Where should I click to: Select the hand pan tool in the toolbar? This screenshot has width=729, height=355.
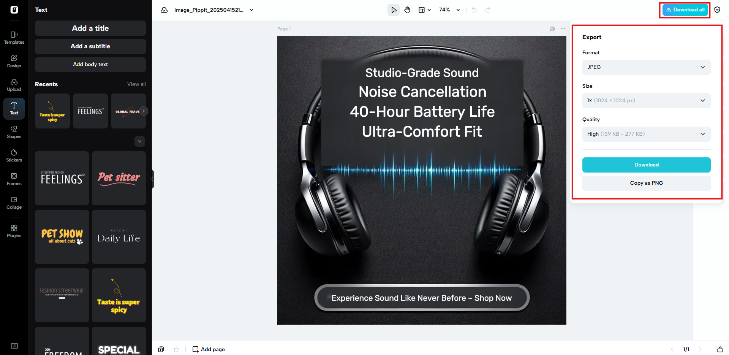pos(407,10)
